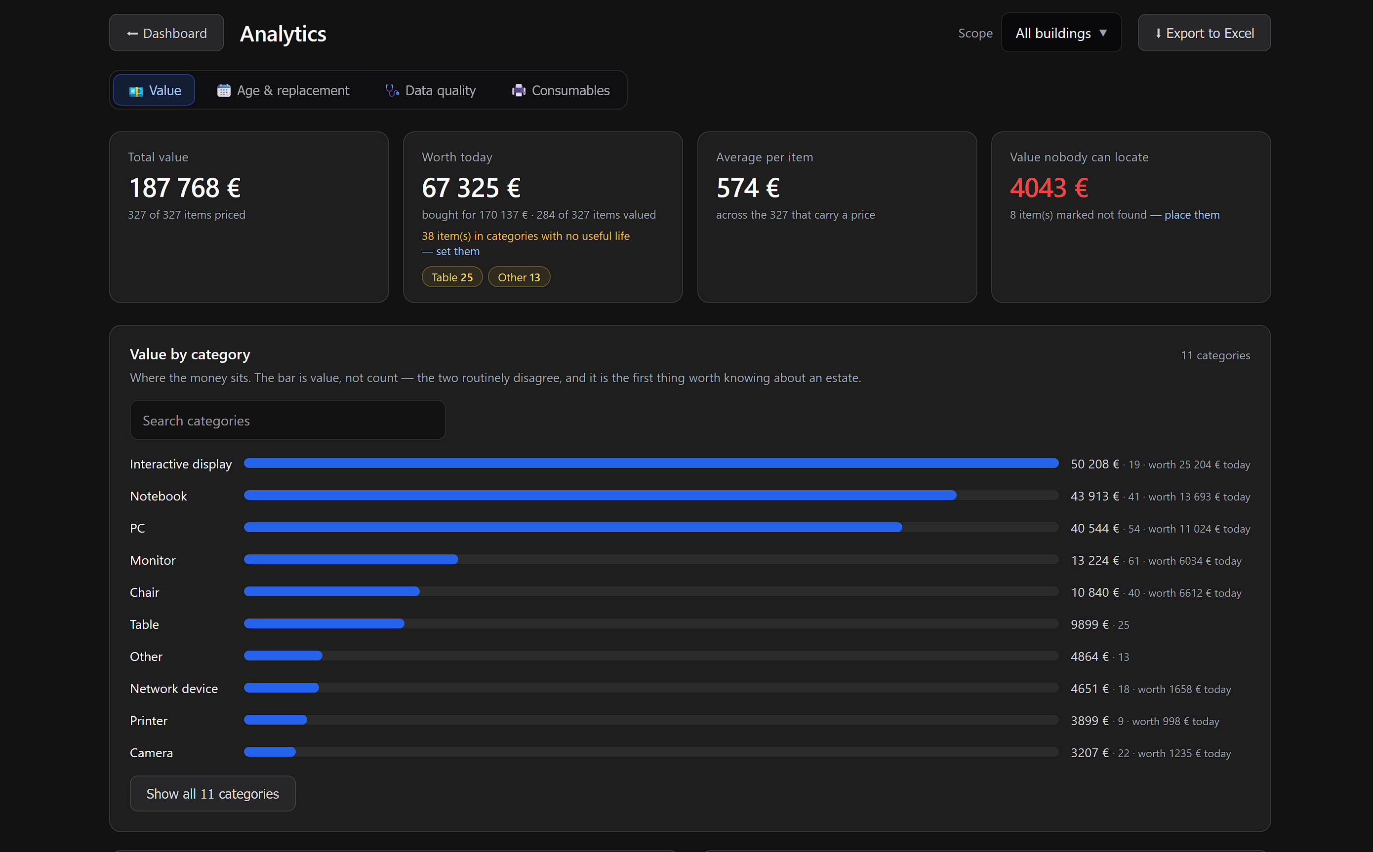1373x852 pixels.
Task: Select the 'Camera' category label
Action: click(151, 753)
